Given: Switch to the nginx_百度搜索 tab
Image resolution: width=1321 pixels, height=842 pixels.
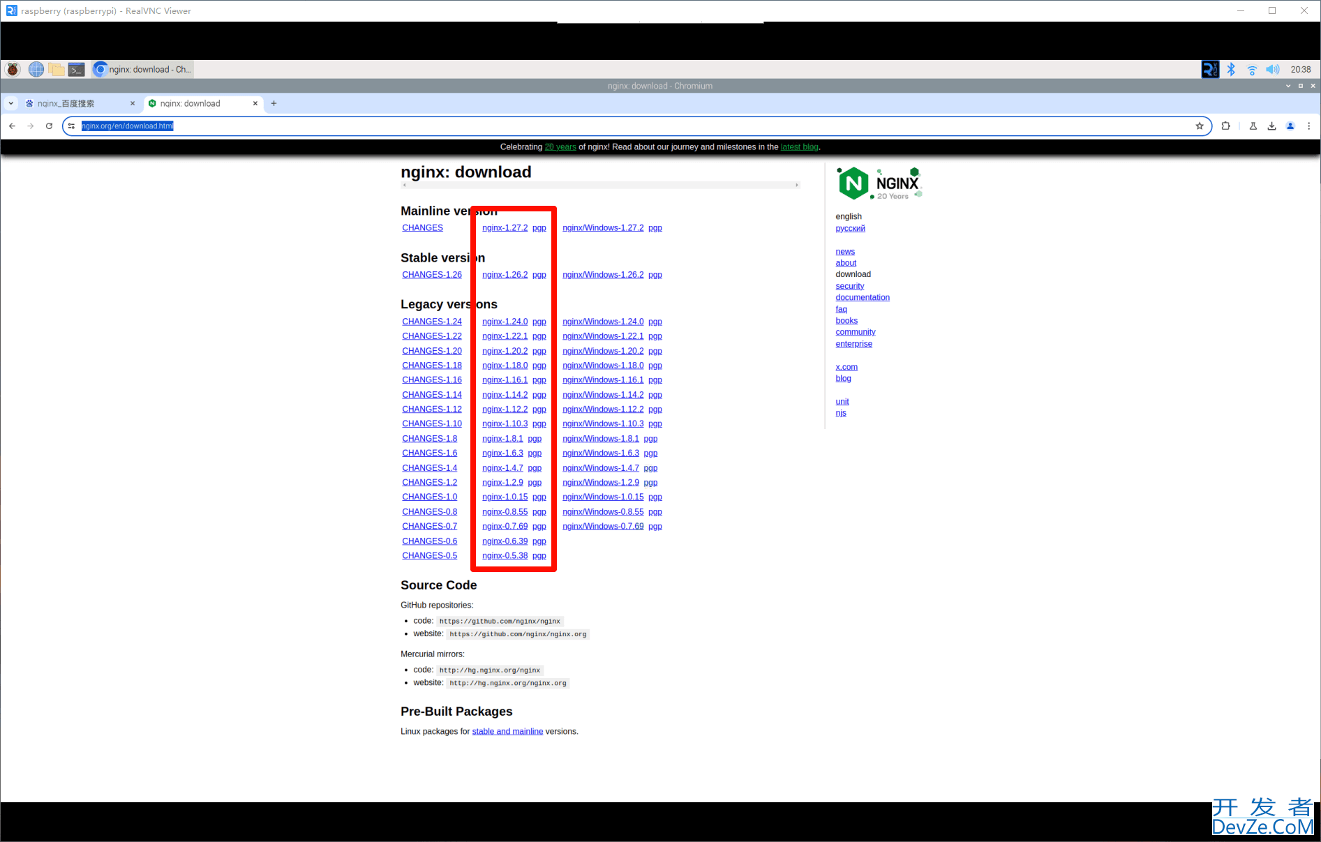Looking at the screenshot, I should pos(80,103).
